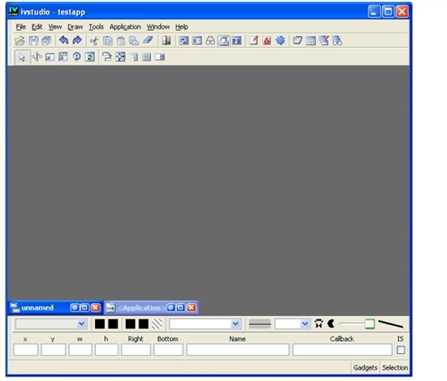Click the rotate tool icon
Viewport: 447px width, 381px height.
tap(77, 57)
